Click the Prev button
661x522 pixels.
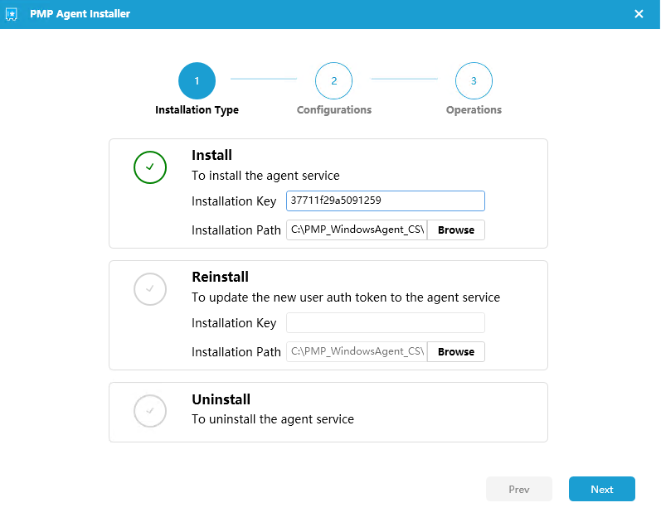pos(519,489)
